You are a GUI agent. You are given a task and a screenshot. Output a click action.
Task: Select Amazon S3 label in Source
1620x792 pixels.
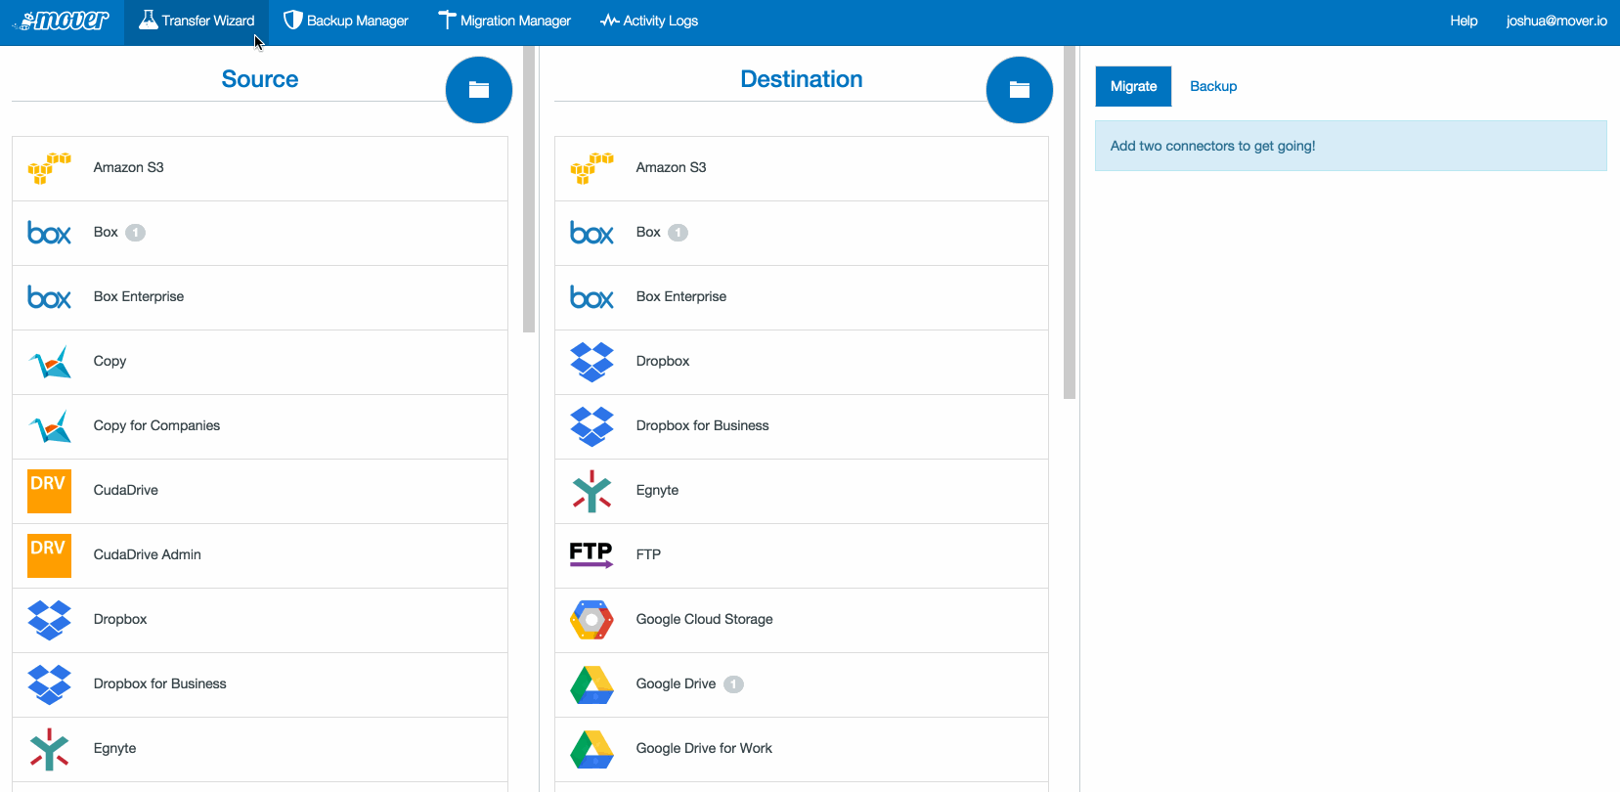pyautogui.click(x=129, y=167)
